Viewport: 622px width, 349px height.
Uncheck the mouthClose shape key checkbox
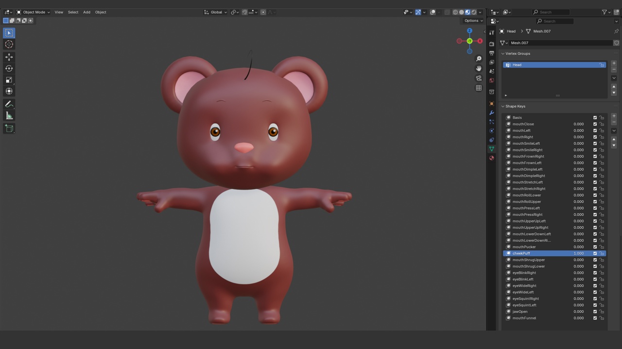click(x=595, y=124)
